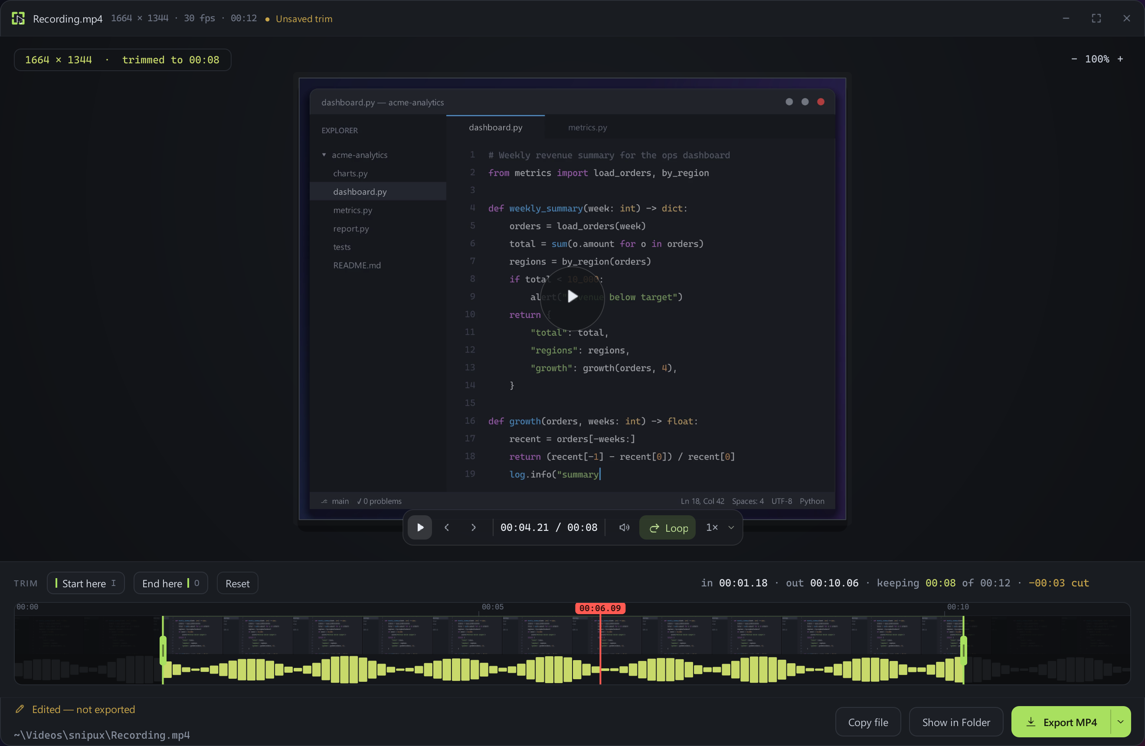Click the 00:06.09 playhead marker
The width and height of the screenshot is (1145, 746).
(x=600, y=609)
